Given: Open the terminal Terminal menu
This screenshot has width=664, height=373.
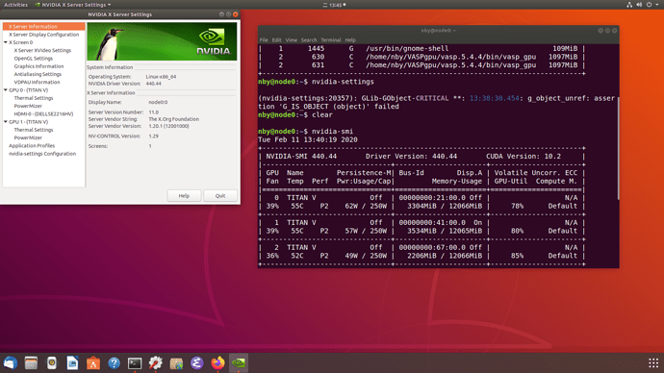Looking at the screenshot, I should [331, 39].
